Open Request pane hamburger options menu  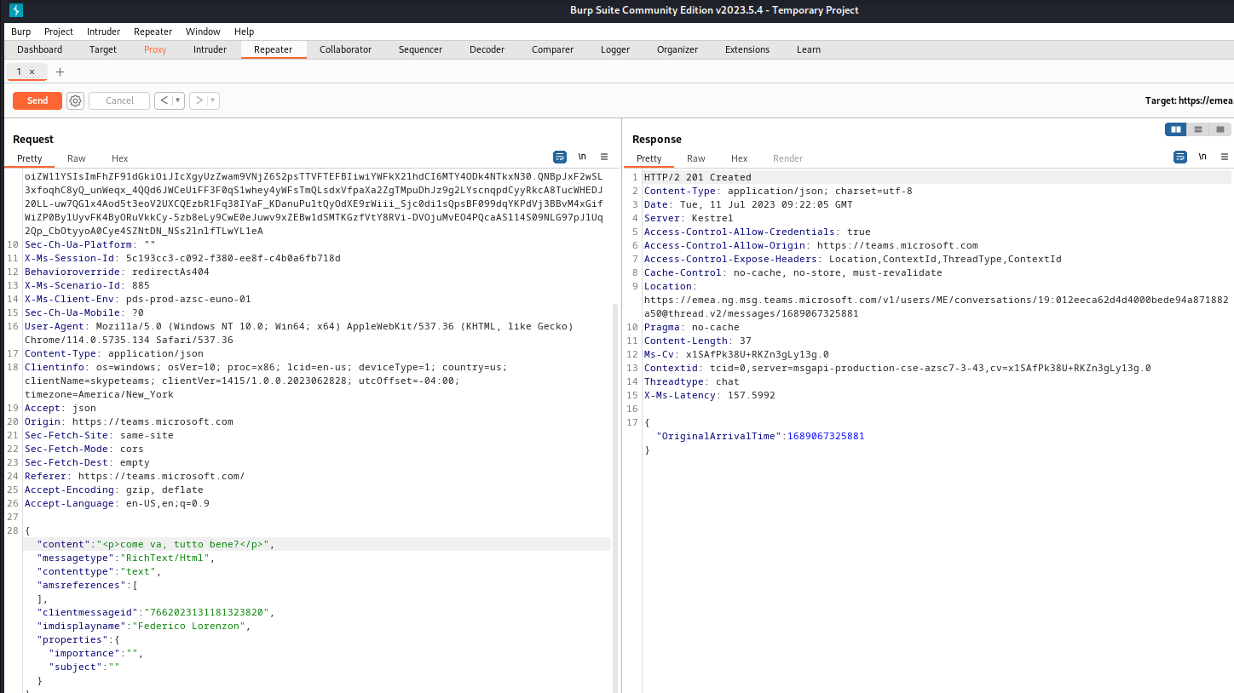(604, 157)
